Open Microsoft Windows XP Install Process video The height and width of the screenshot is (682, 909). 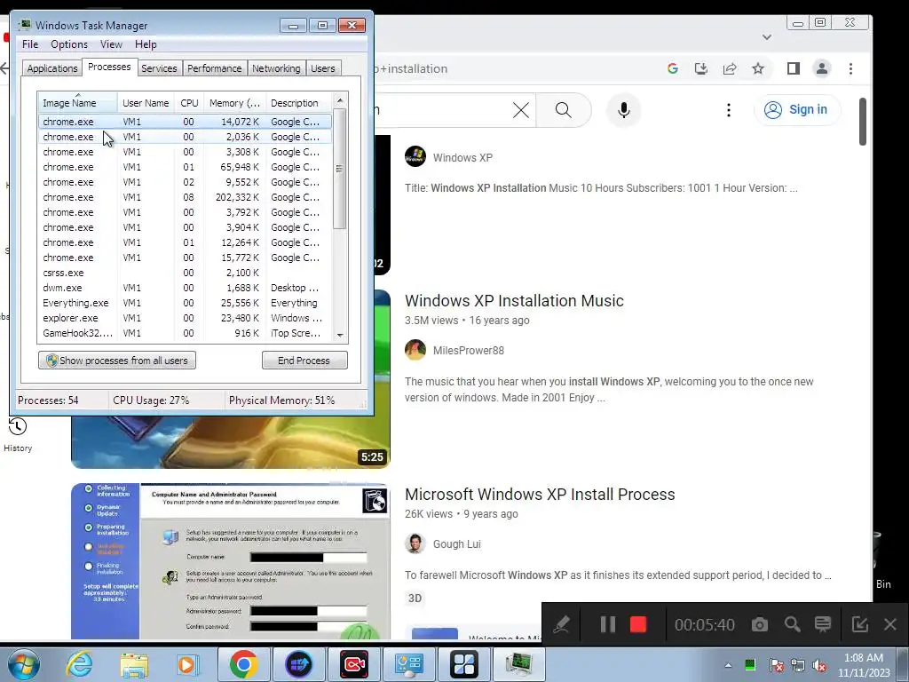540,494
